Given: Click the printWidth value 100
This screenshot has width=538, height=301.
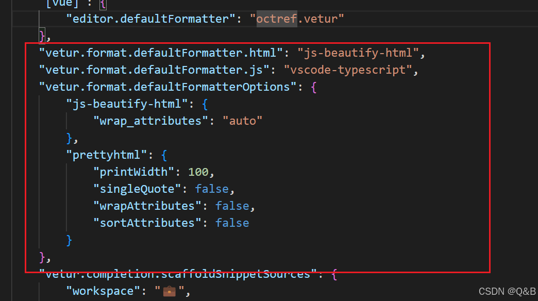Looking at the screenshot, I should [199, 172].
